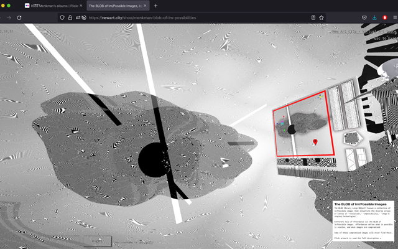398x249 pixels.
Task: Open the Firefox downloads panel
Action: coord(374,17)
